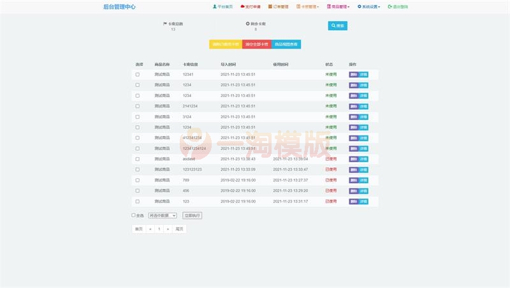Go to the 首页 first page
This screenshot has width=510, height=288.
pyautogui.click(x=138, y=229)
